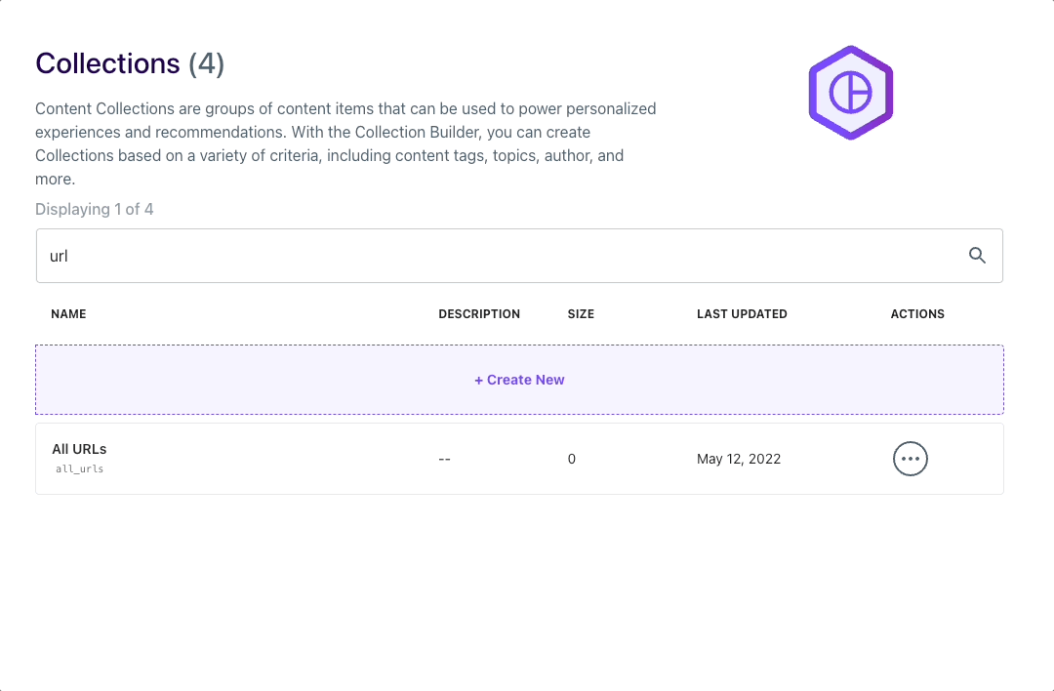The width and height of the screenshot is (1054, 691).
Task: Click the DESCRIPTION column header
Action: (x=479, y=314)
